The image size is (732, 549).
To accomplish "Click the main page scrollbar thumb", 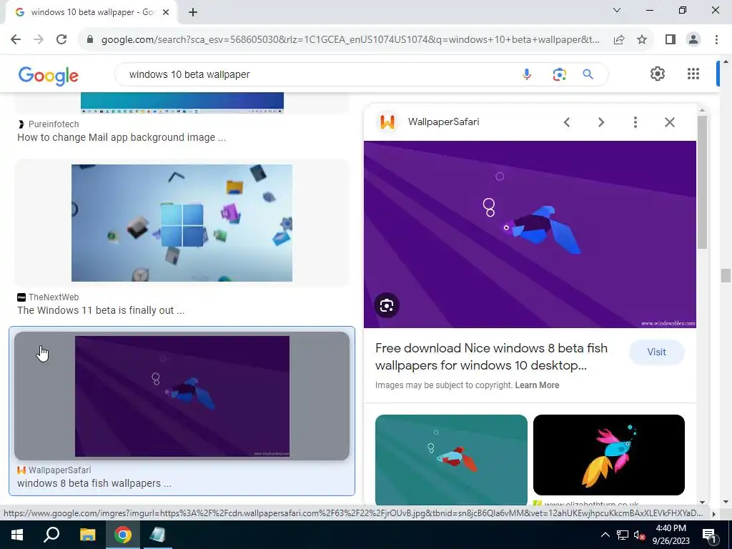I will pyautogui.click(x=726, y=275).
